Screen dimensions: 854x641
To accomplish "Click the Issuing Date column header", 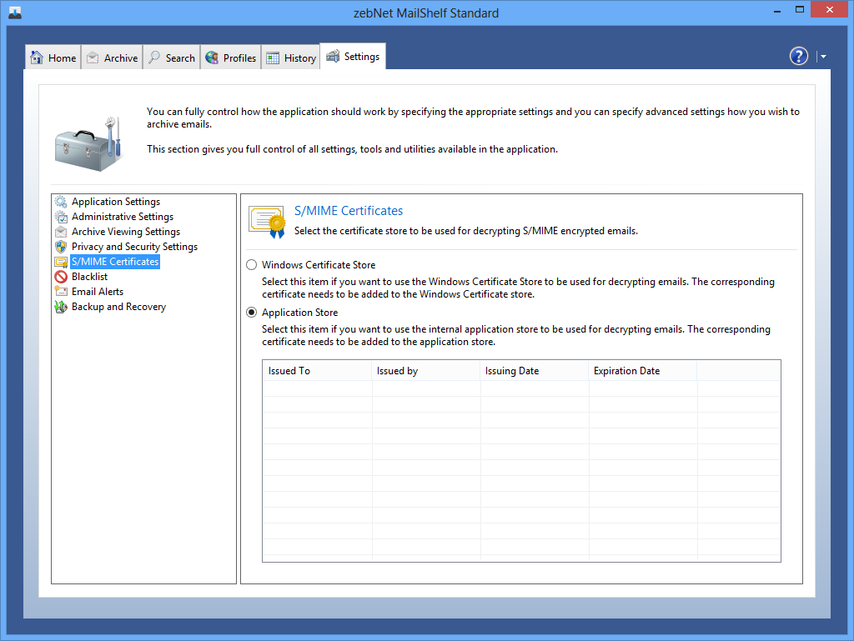I will click(x=534, y=371).
